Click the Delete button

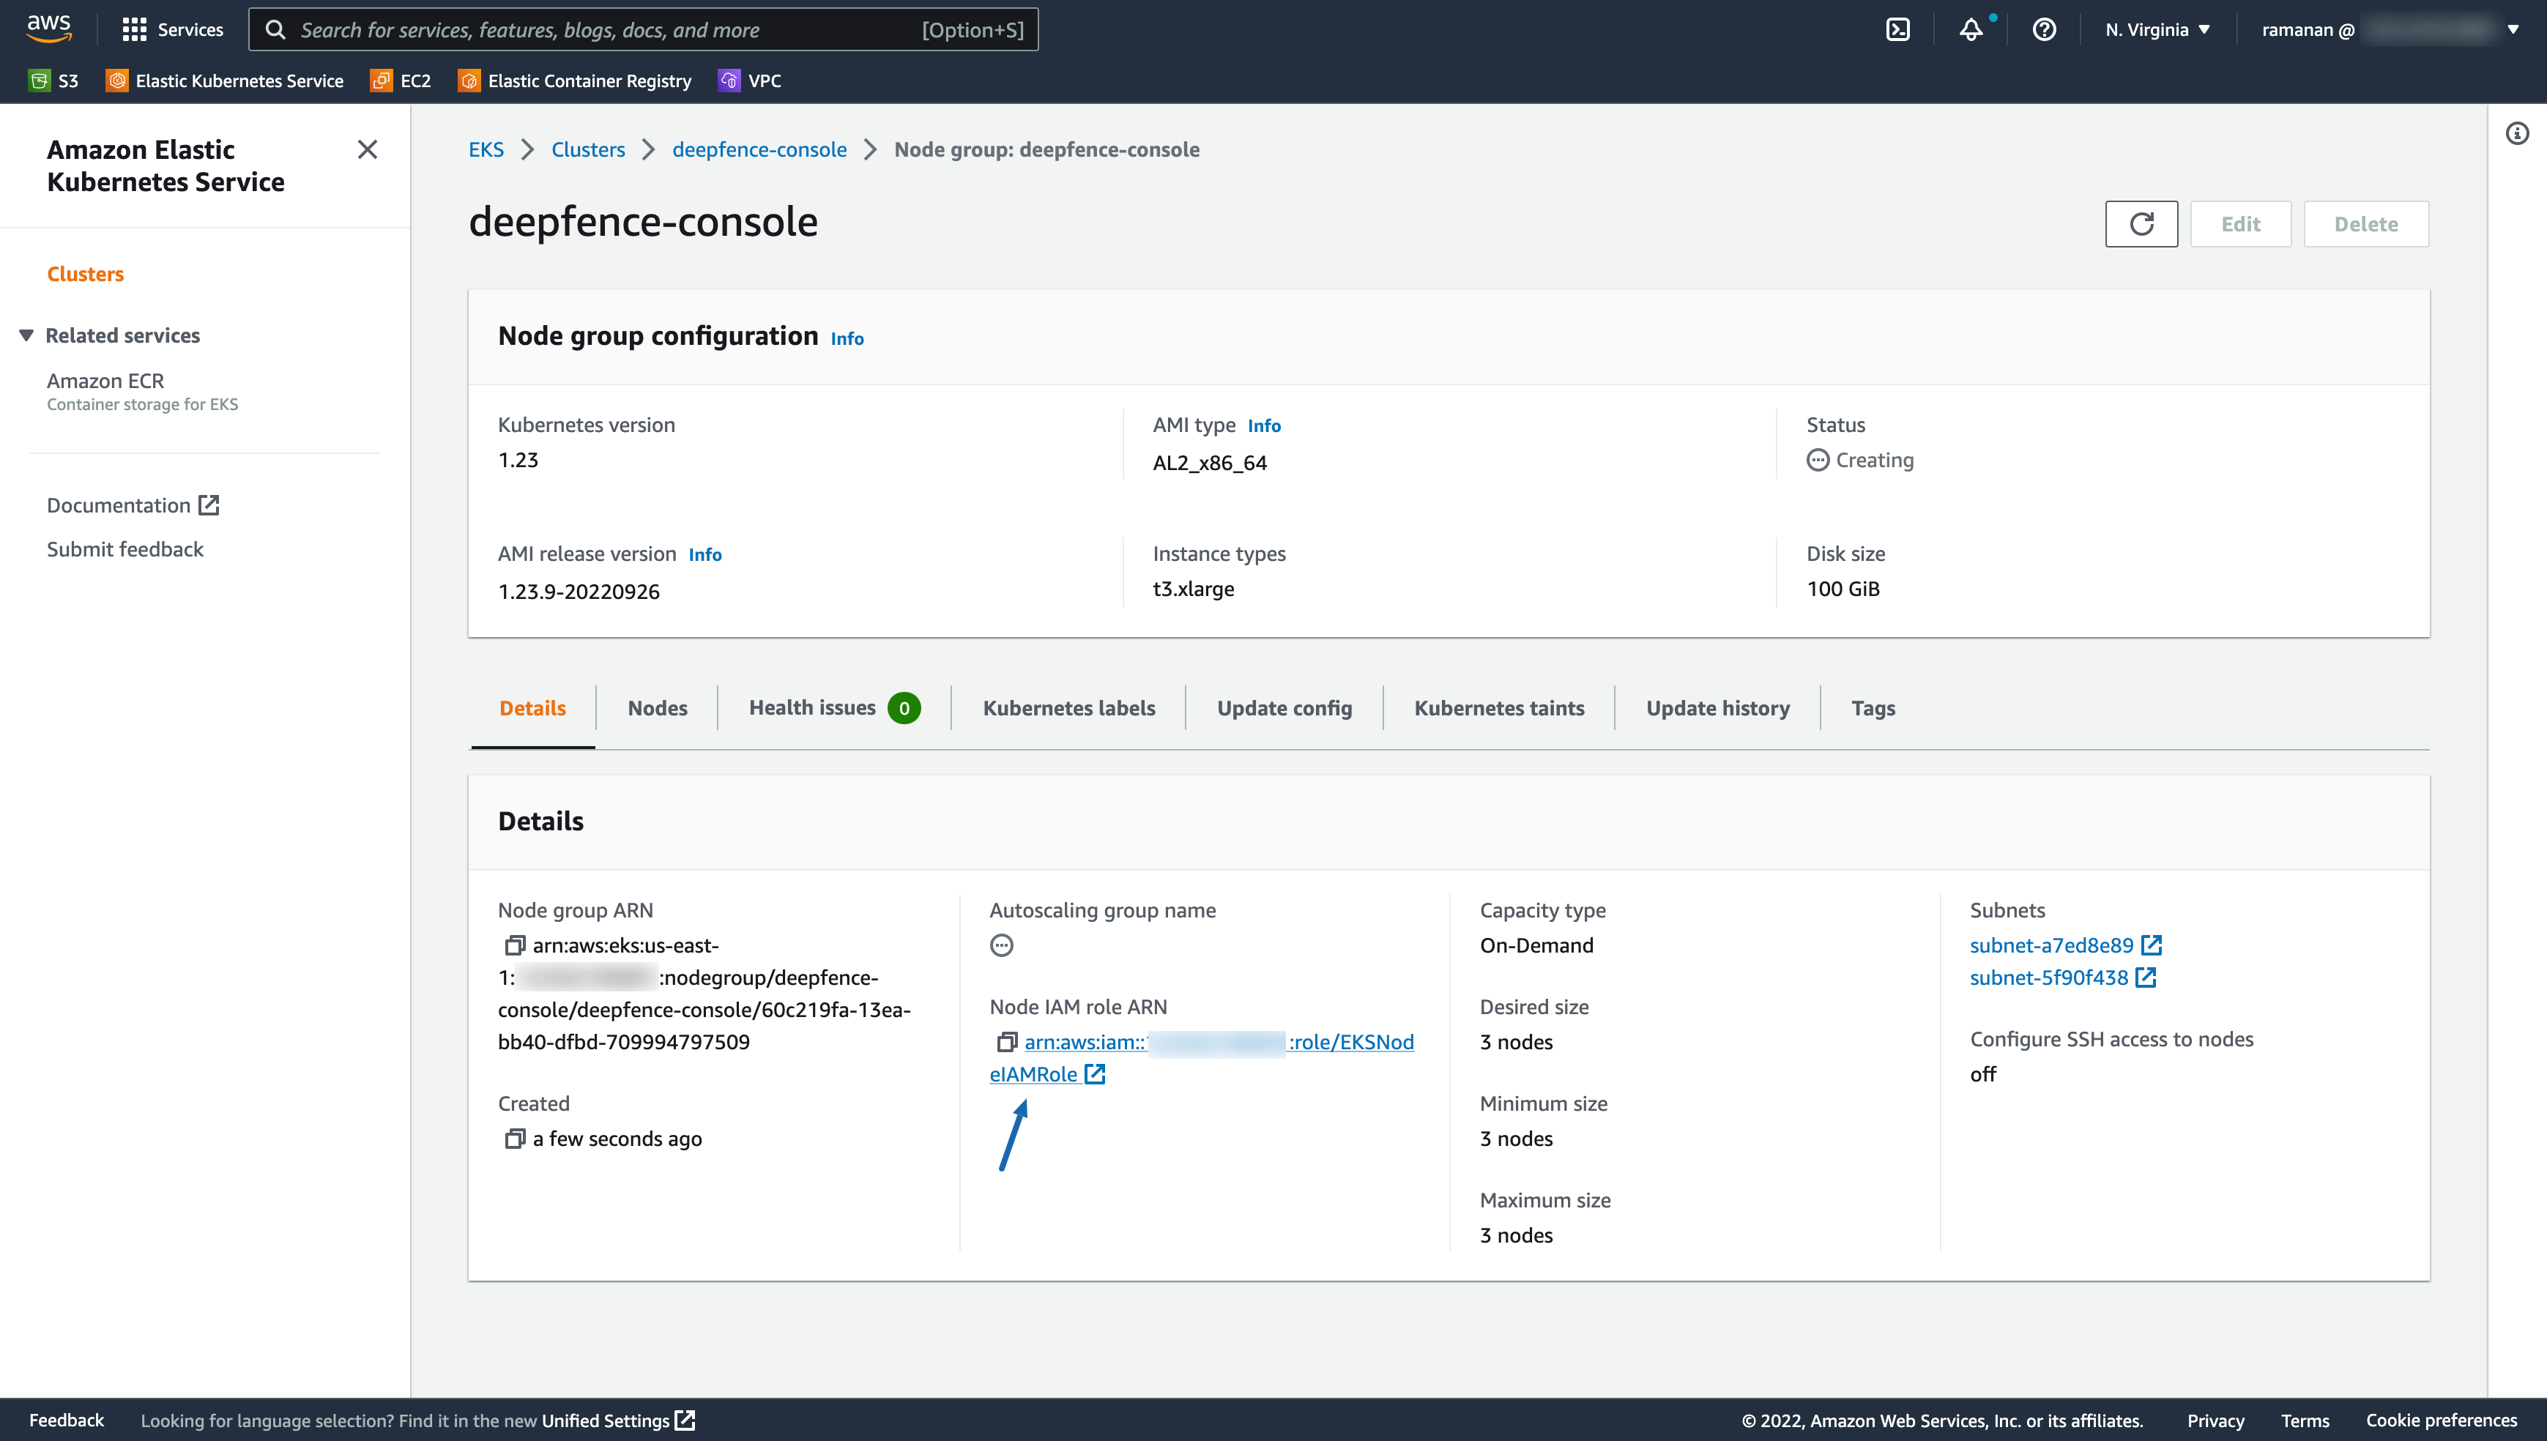pos(2366,223)
